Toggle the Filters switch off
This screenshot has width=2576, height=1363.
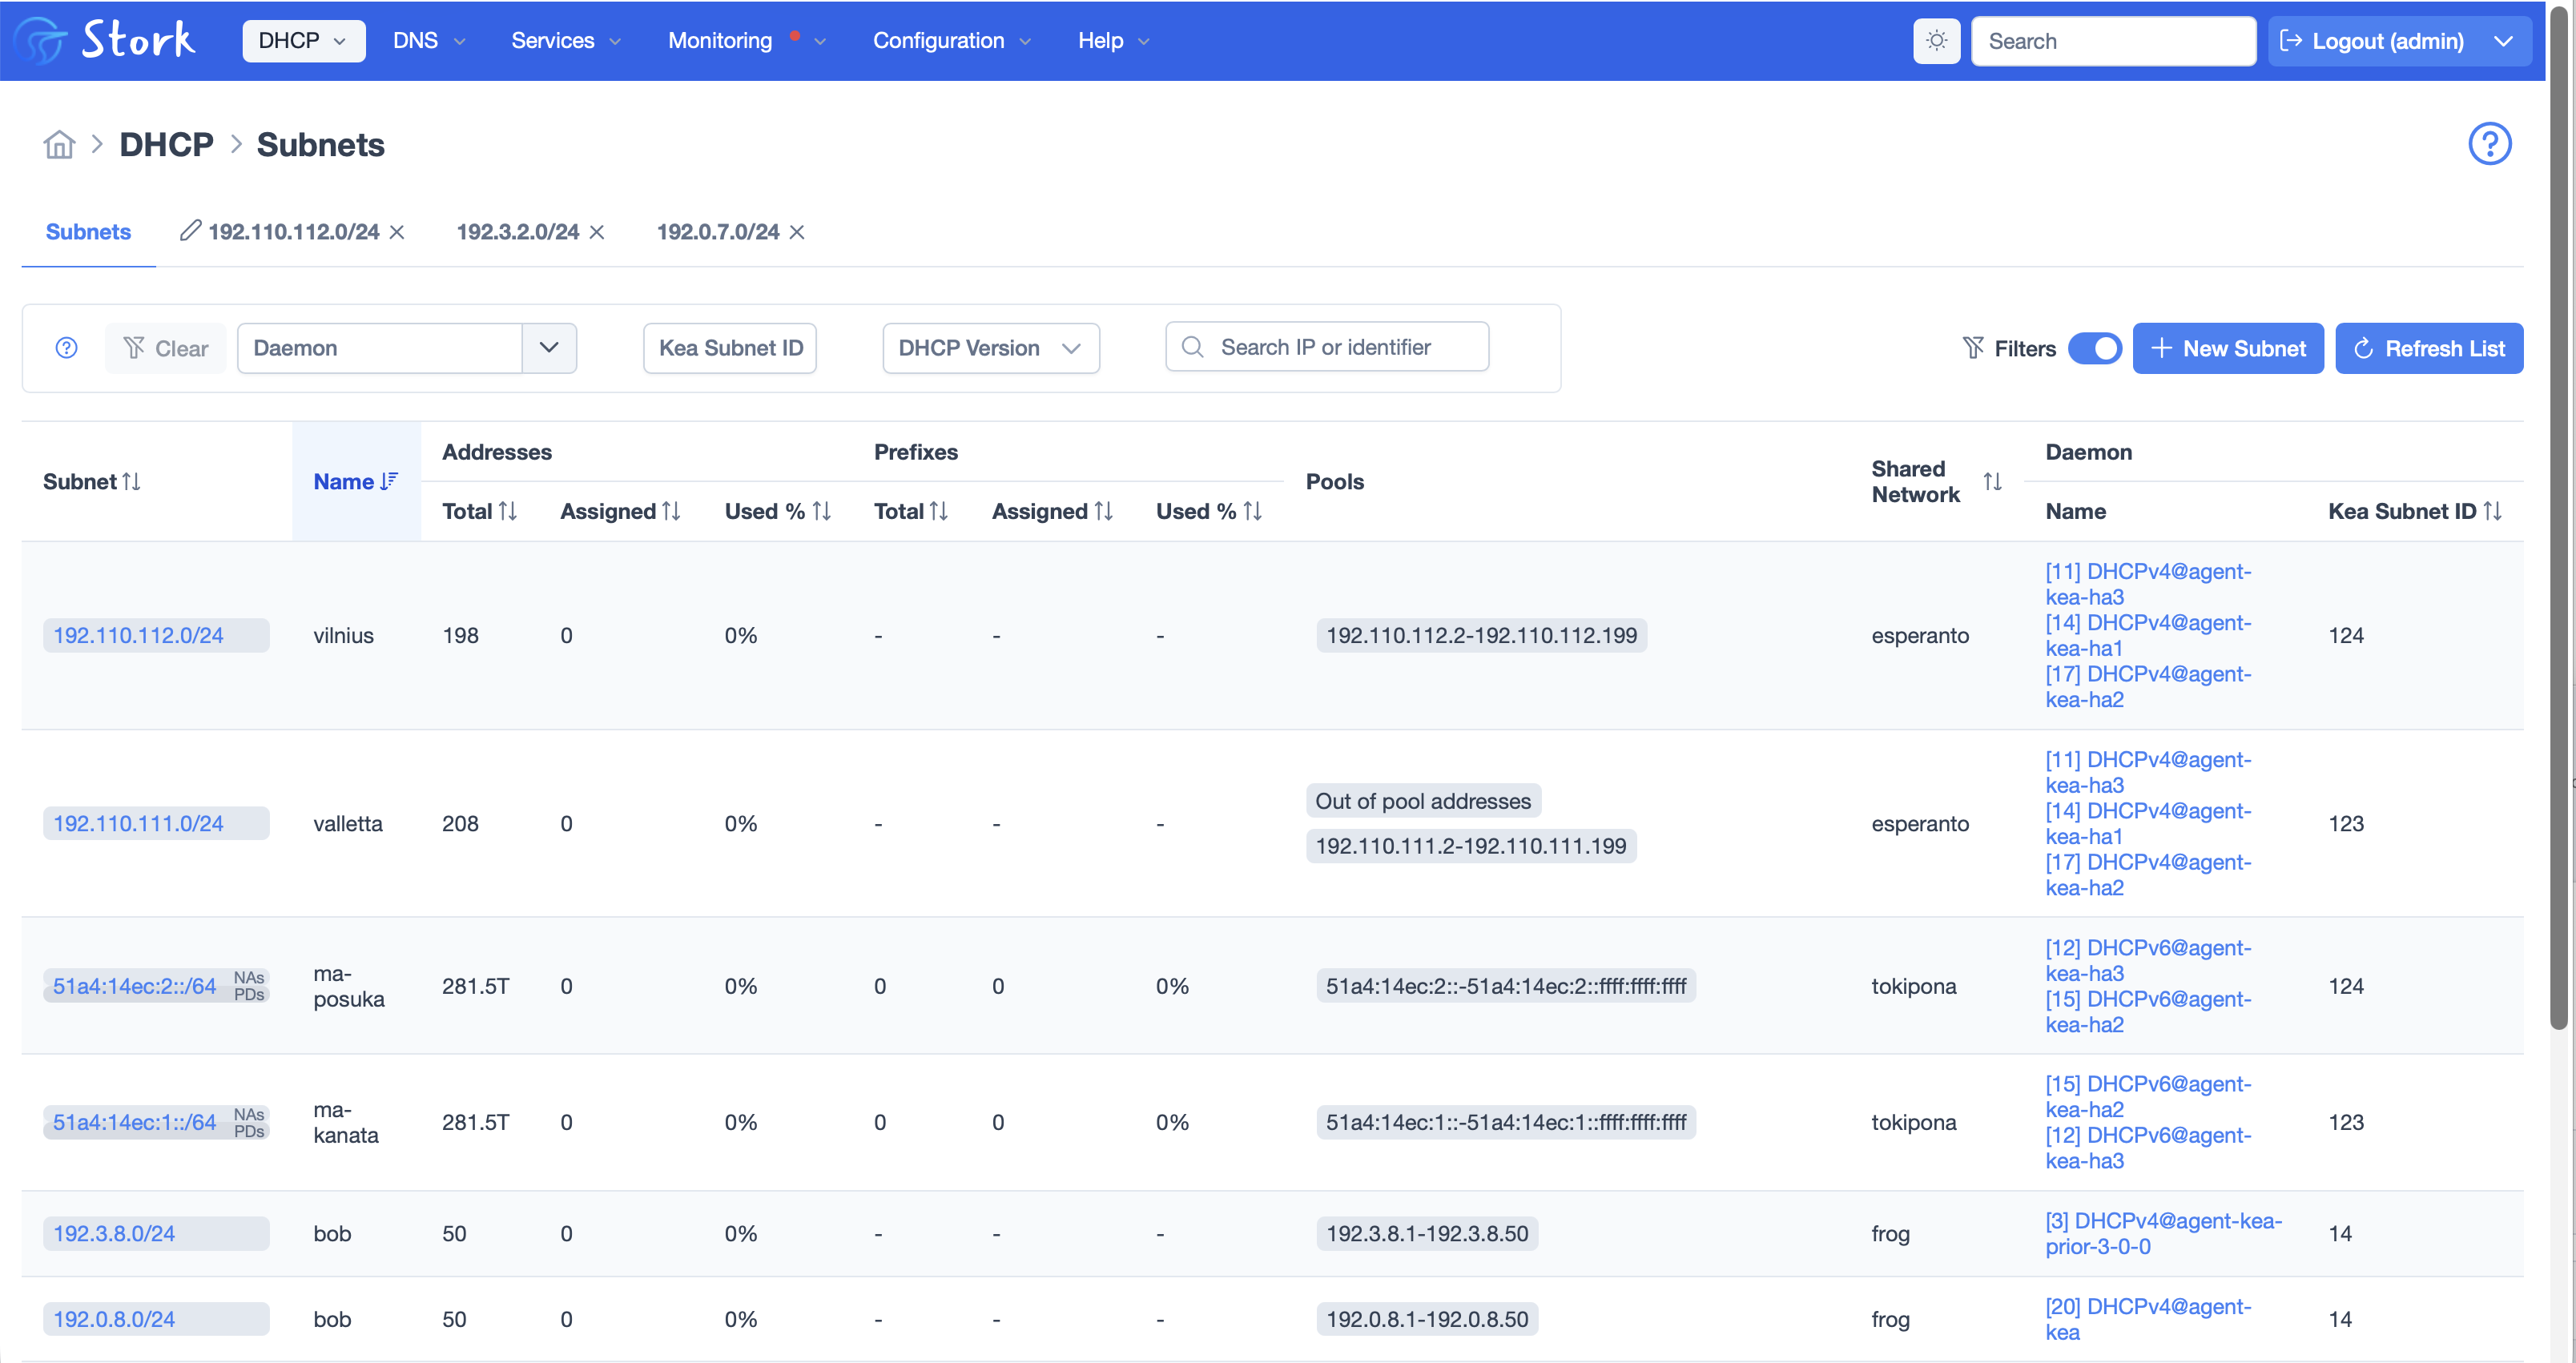2094,348
